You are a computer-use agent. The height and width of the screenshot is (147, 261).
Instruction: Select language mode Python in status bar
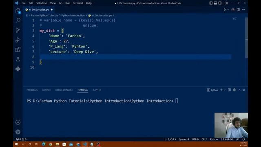[214, 139]
